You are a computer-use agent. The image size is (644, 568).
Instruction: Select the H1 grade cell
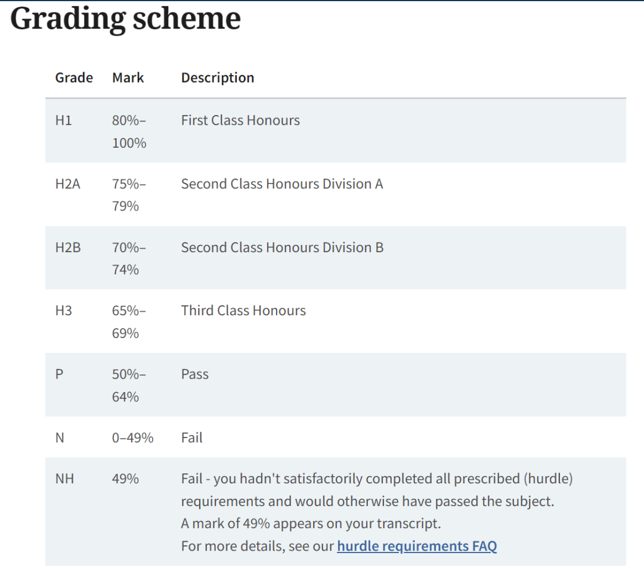click(63, 120)
